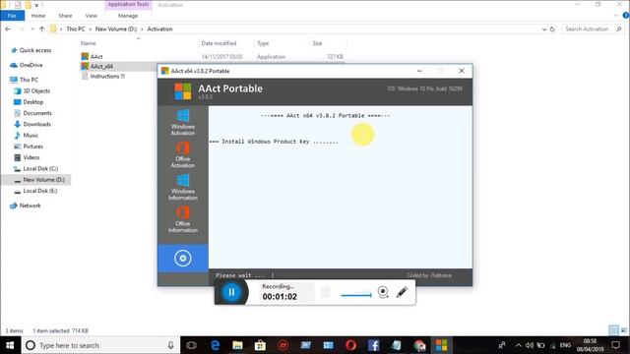Open Videos in navigation pane
630x354 pixels.
(x=31, y=157)
